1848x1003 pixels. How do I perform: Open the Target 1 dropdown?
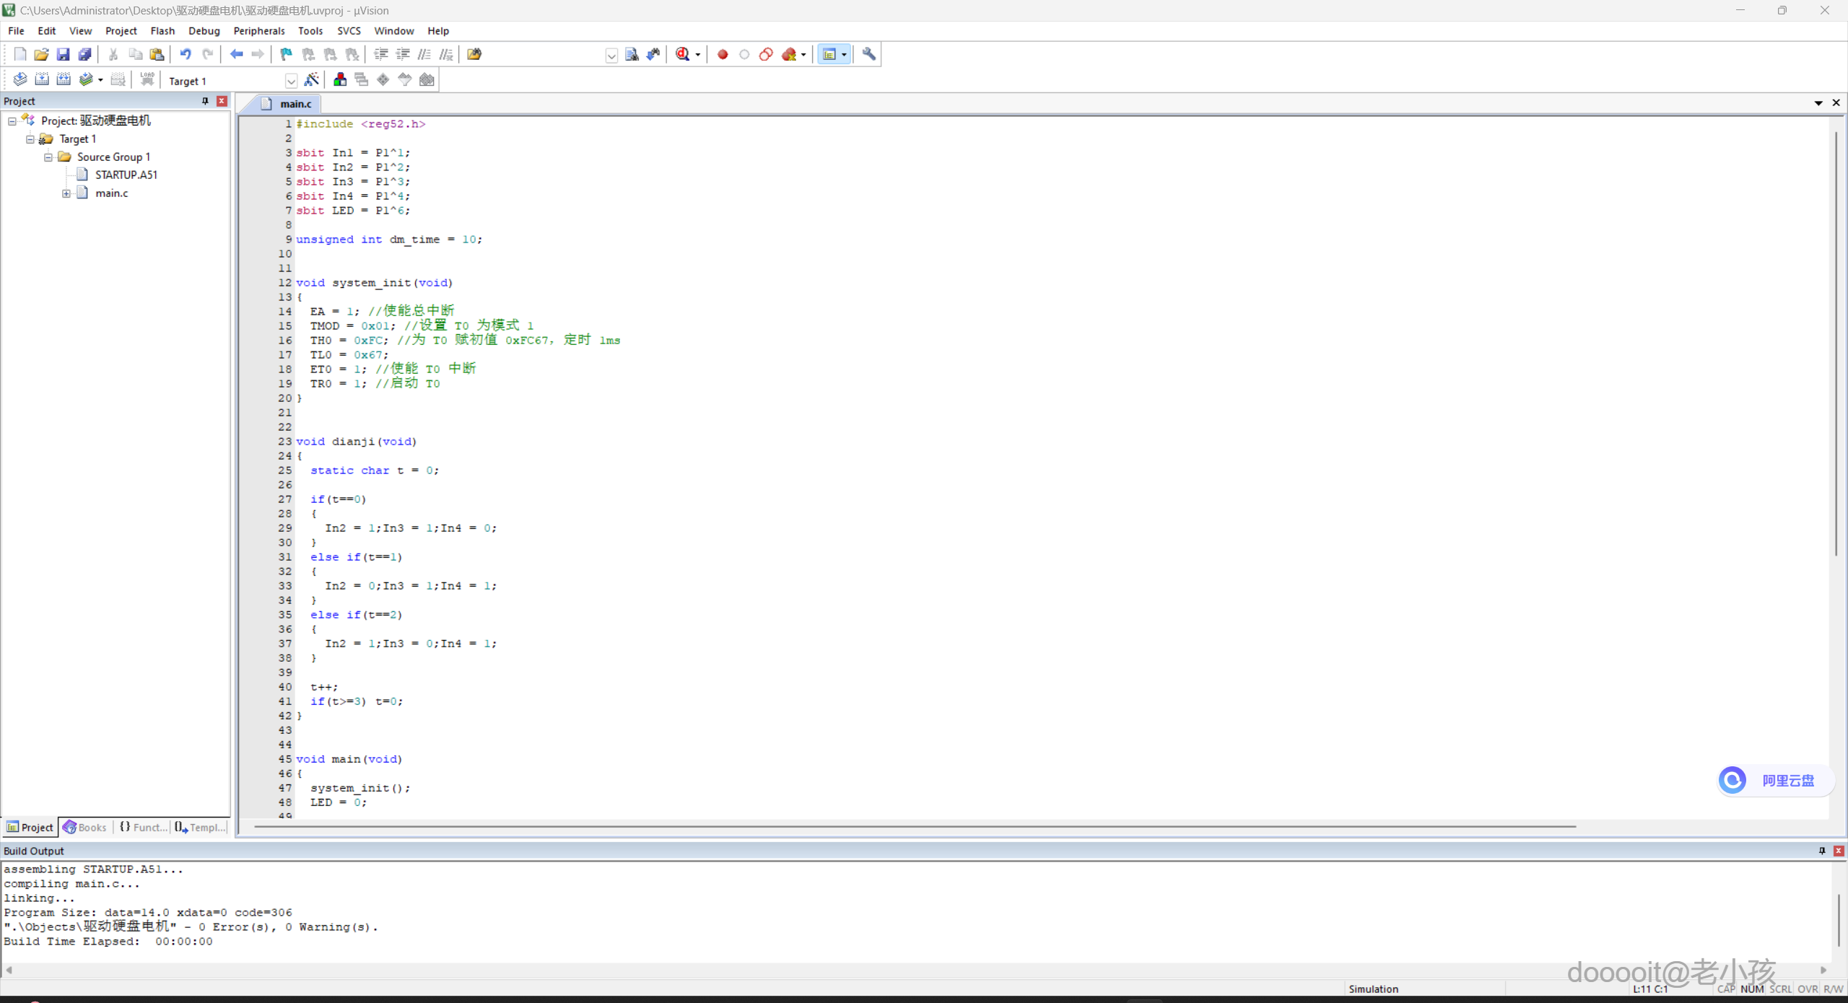291,81
